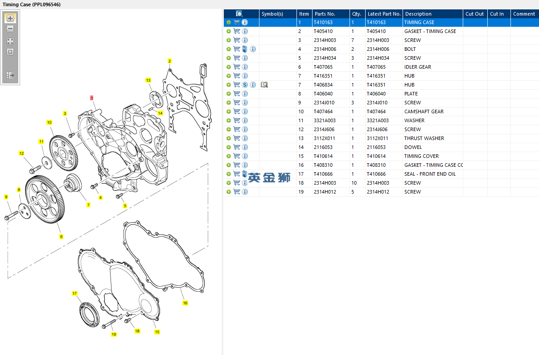Click the single-square fit view icon in diagram toolbar
The height and width of the screenshot is (355, 539).
pyautogui.click(x=10, y=52)
